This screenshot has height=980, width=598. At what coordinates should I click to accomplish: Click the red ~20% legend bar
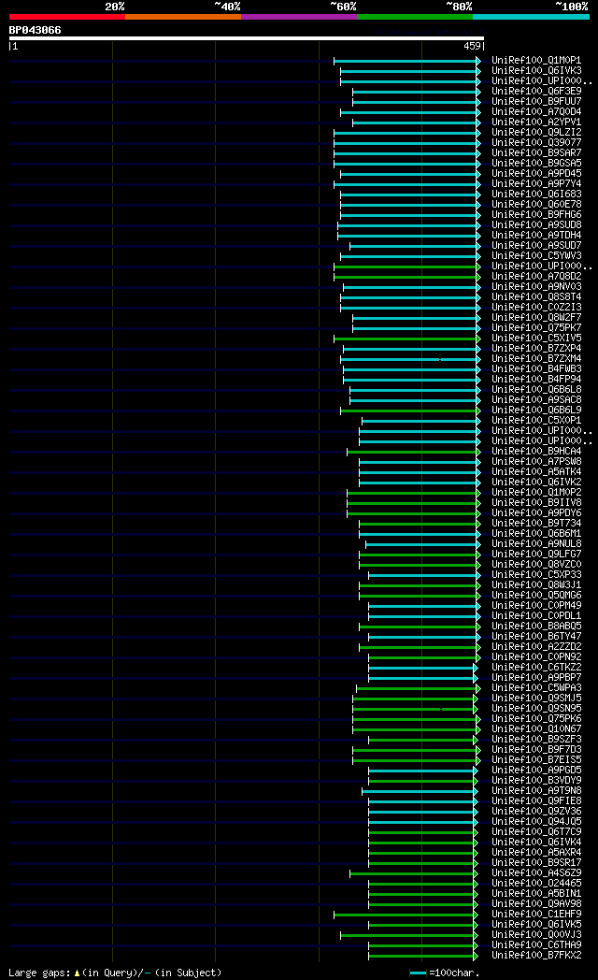click(66, 17)
